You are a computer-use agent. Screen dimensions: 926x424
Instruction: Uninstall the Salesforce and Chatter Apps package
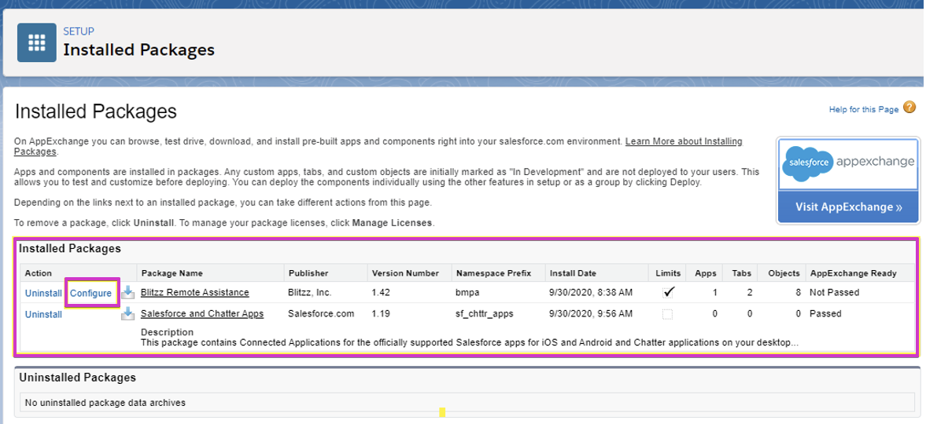(43, 314)
